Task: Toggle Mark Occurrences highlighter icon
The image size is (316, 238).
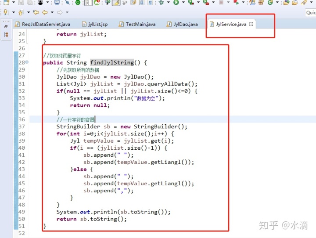Action: point(116,3)
